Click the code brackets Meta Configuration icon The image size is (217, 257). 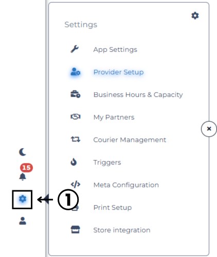point(76,184)
